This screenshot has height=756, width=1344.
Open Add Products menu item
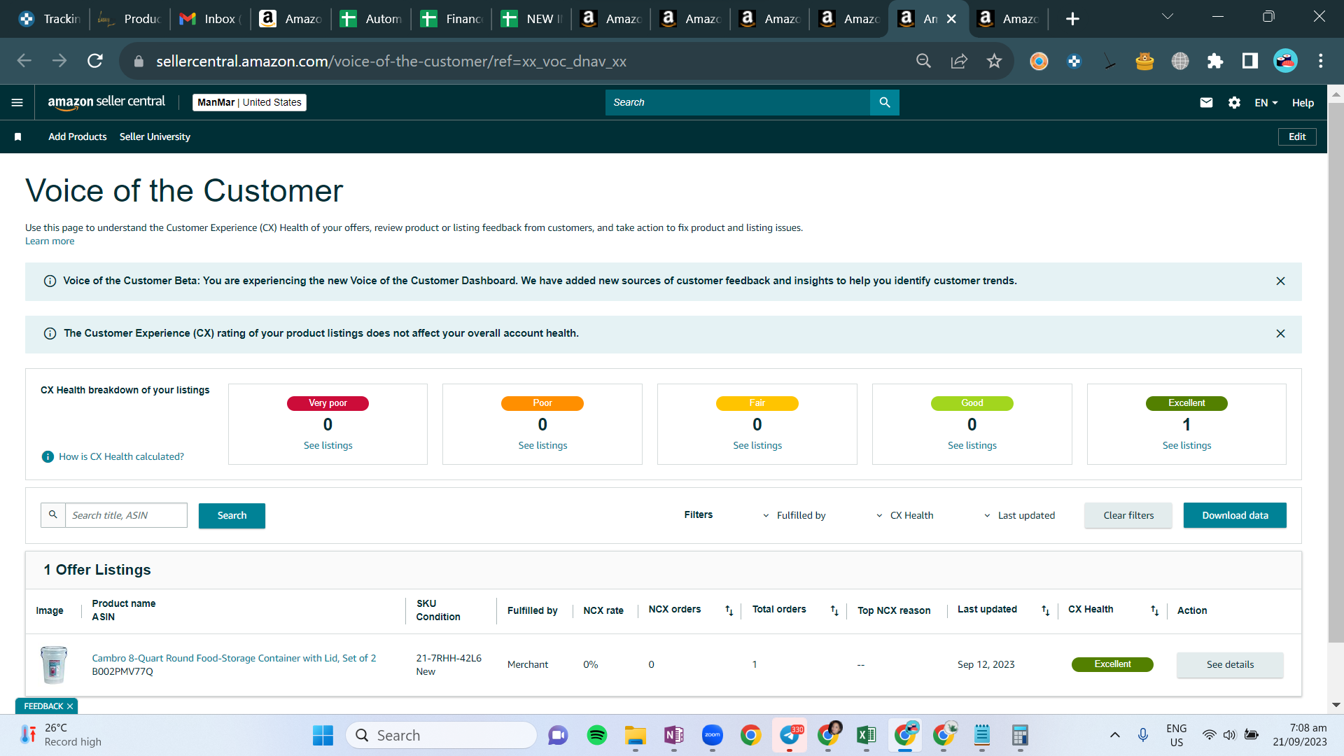(78, 137)
